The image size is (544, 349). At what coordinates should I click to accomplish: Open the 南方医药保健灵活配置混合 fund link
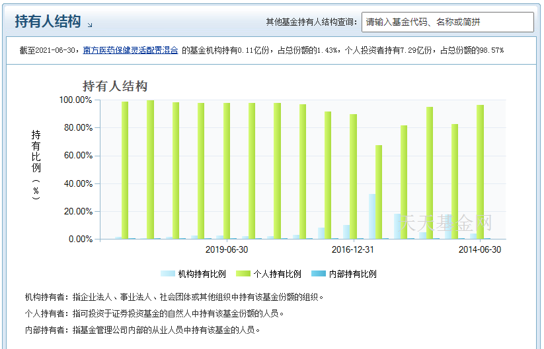[x=130, y=50]
